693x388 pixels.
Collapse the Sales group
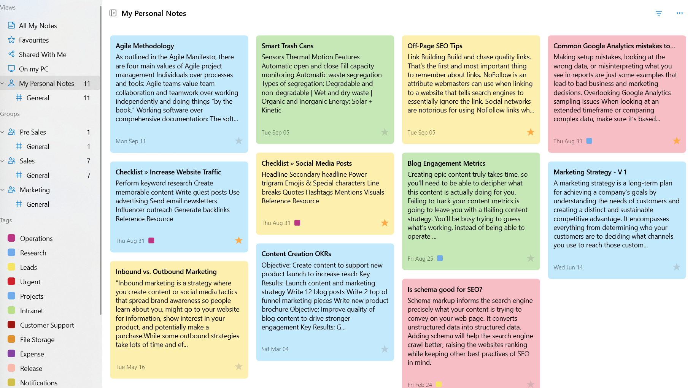coord(2,161)
